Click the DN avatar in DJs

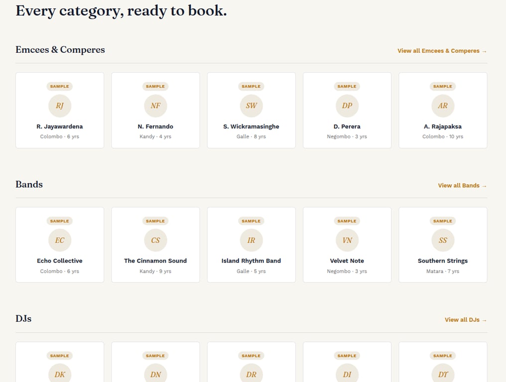pos(155,373)
